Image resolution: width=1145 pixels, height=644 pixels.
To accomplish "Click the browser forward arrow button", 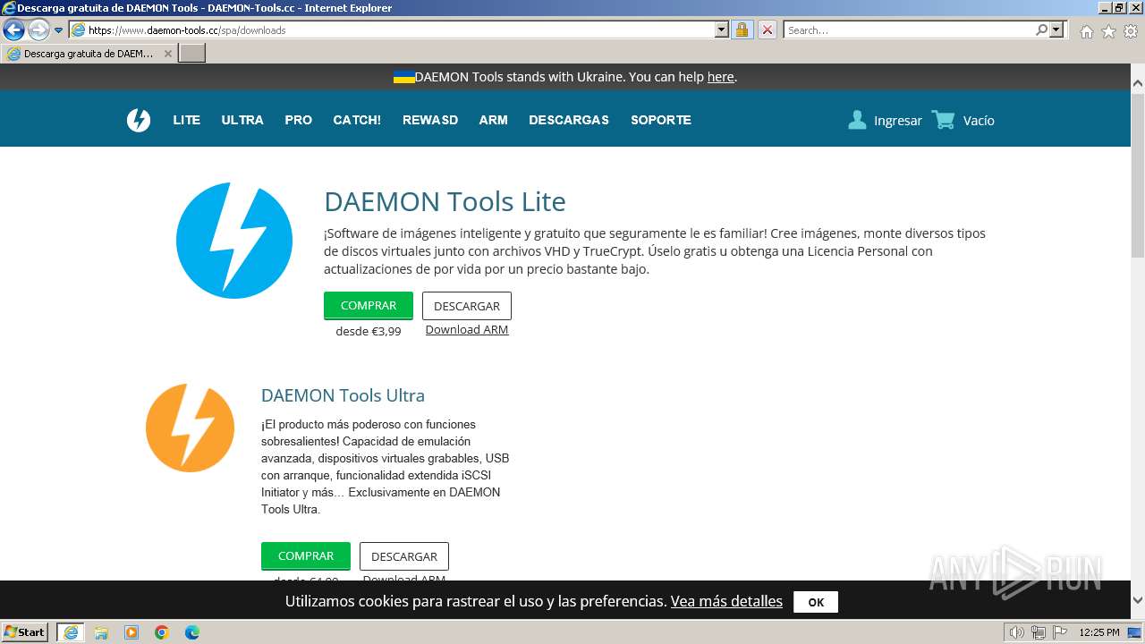I will [38, 30].
